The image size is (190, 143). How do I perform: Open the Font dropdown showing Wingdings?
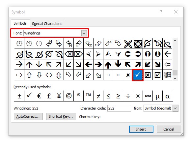(84, 33)
